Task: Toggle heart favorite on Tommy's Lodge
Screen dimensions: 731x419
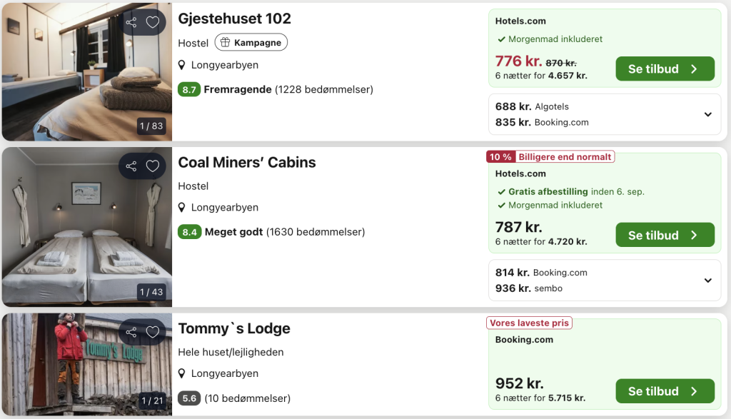Action: 153,332
